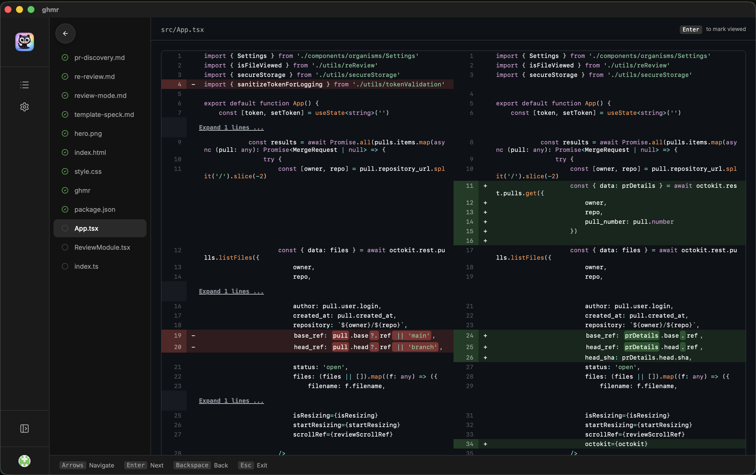Click the back arrow above the file list
The height and width of the screenshot is (475, 756).
click(65, 33)
